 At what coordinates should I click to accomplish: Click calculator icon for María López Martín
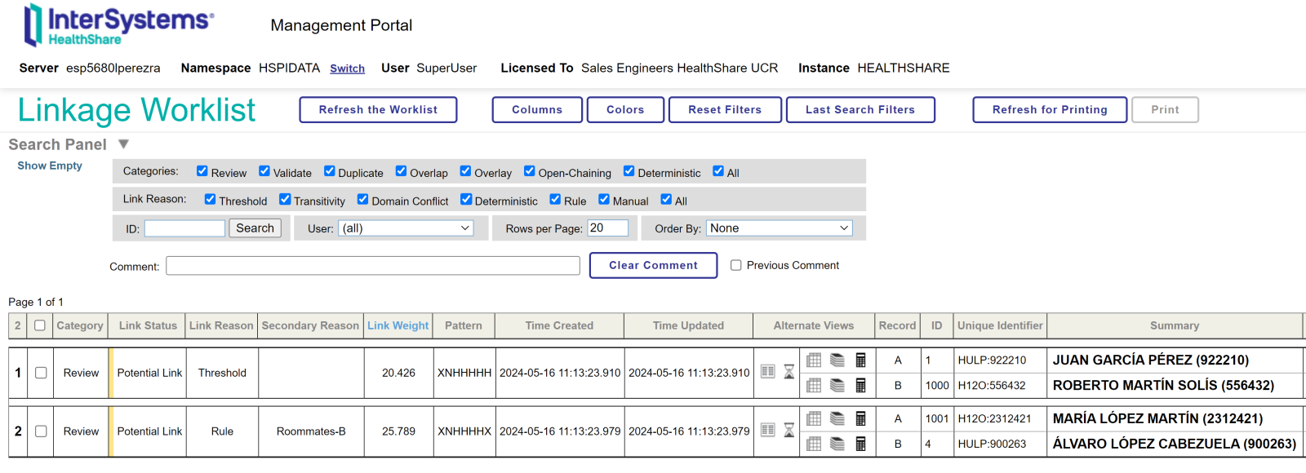(x=860, y=418)
